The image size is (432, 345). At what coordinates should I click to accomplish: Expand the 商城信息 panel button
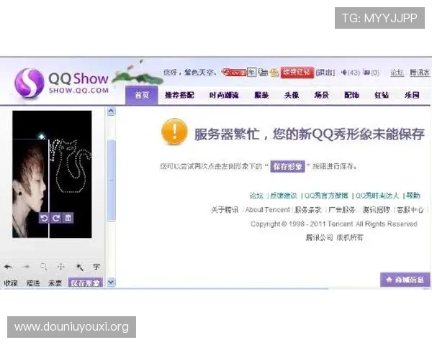coord(405,280)
